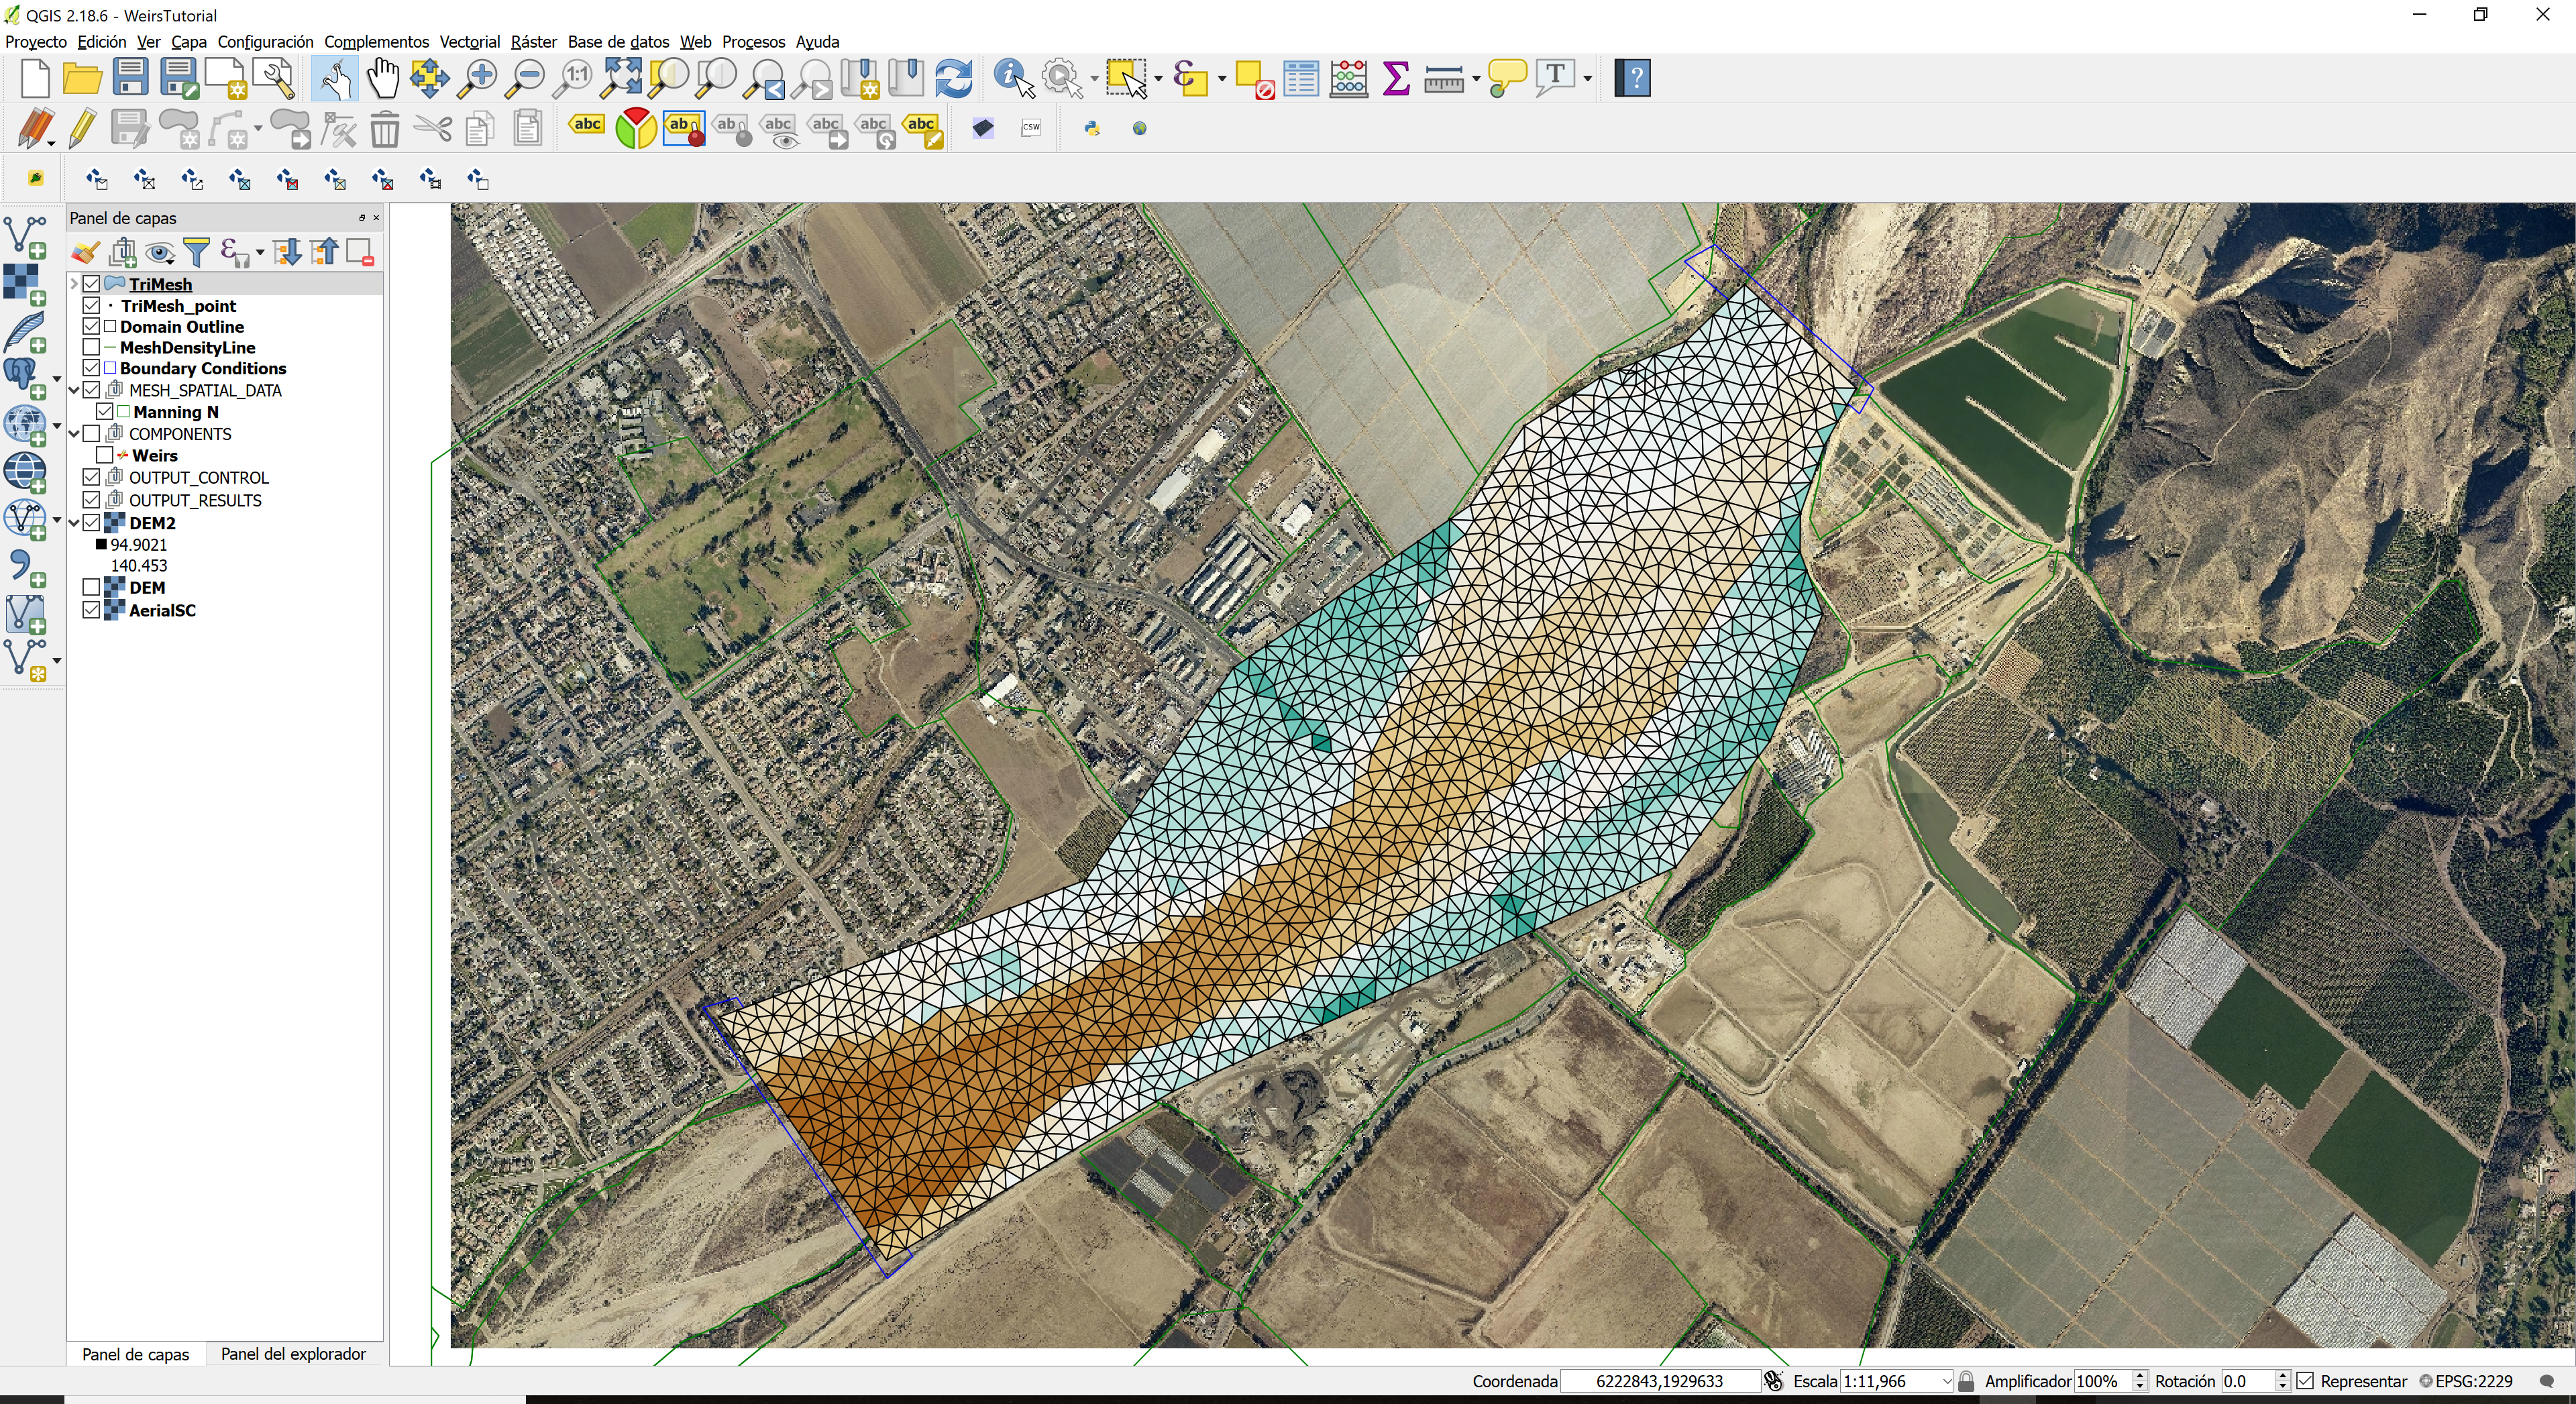Enable the DEM raster layer

click(91, 588)
